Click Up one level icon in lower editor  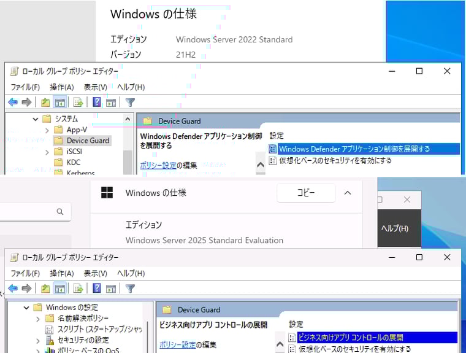coord(45,288)
